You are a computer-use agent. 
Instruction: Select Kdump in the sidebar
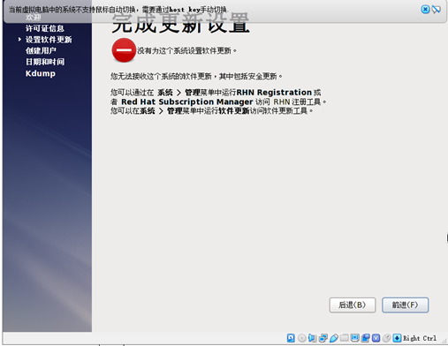pyautogui.click(x=41, y=73)
